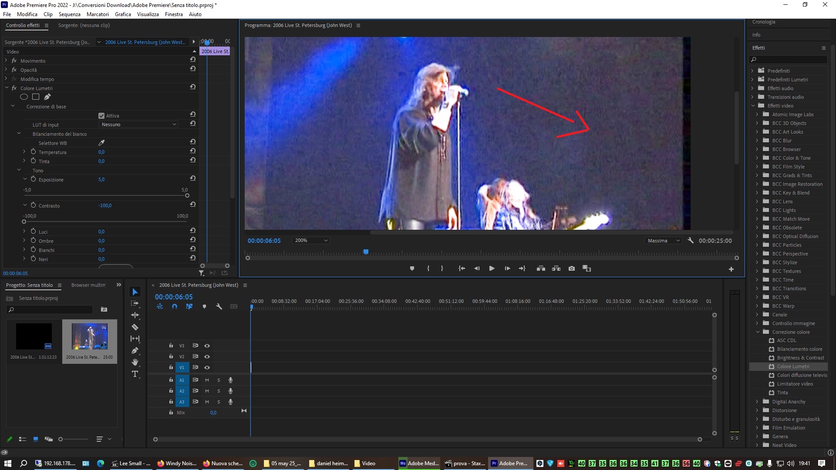Click the Extract button in Program monitor
The image size is (836, 470).
pos(556,269)
